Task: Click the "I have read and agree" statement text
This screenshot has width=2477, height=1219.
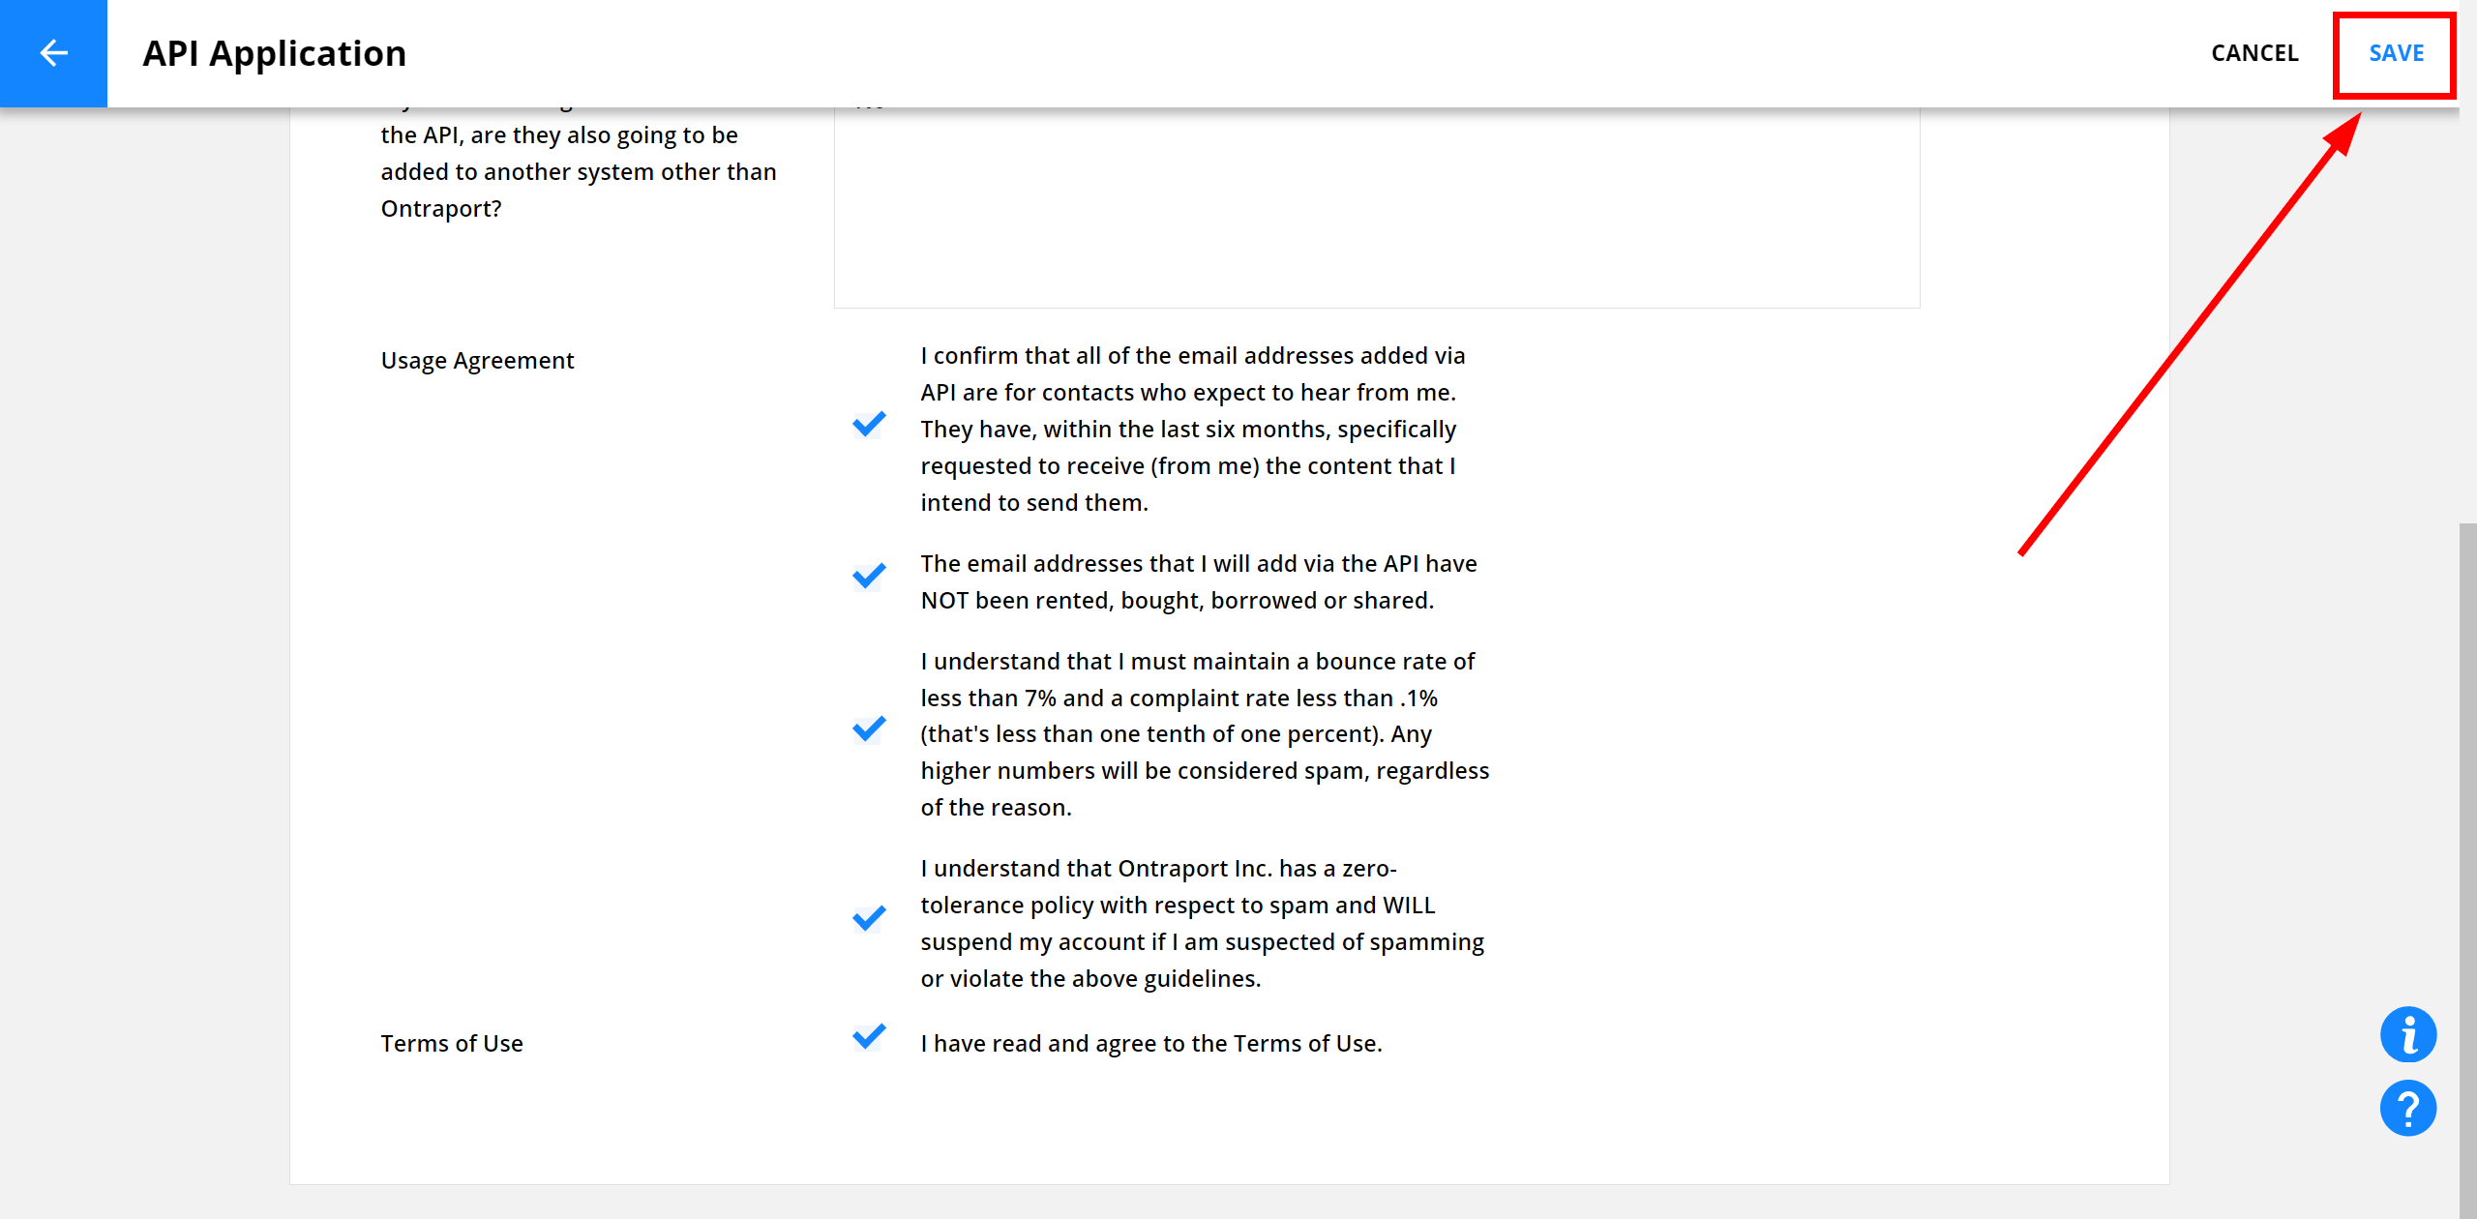Action: [1151, 1043]
